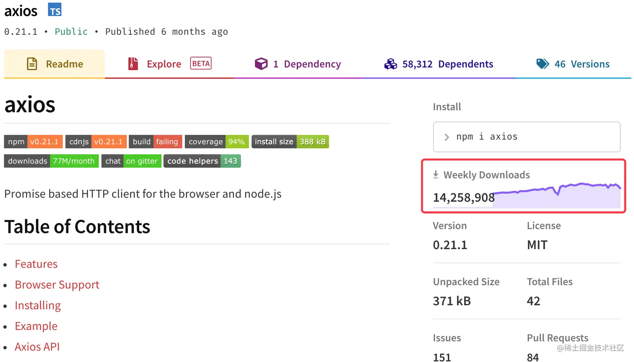Click the large axios readme heading
The image size is (634, 362).
tap(30, 104)
